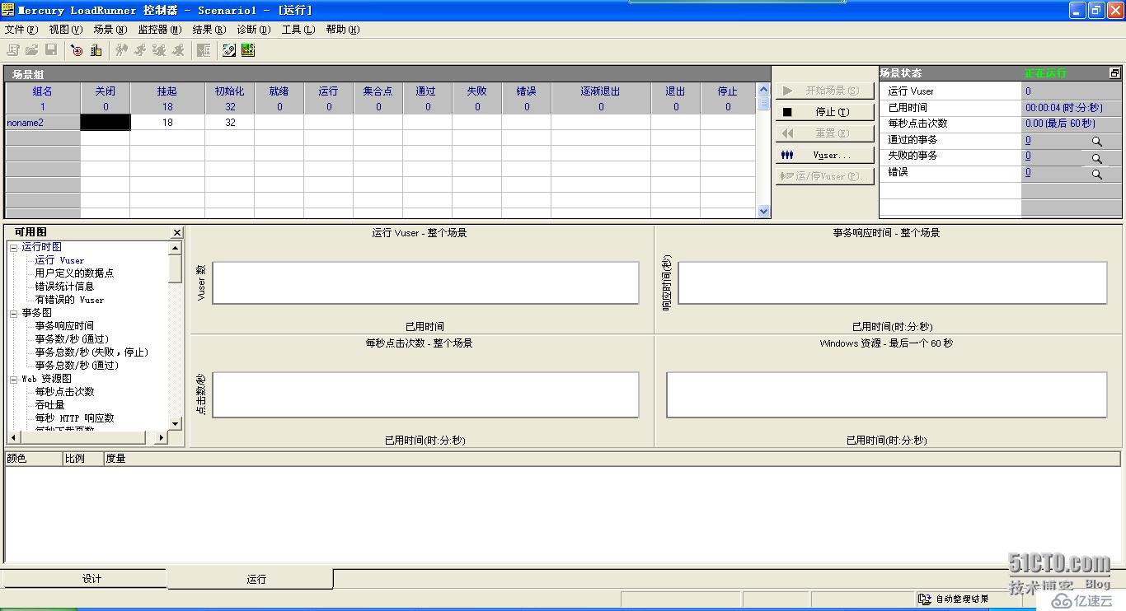The width and height of the screenshot is (1126, 611).
Task: Click the available graphs tree down scroll arrow
Action: [175, 423]
